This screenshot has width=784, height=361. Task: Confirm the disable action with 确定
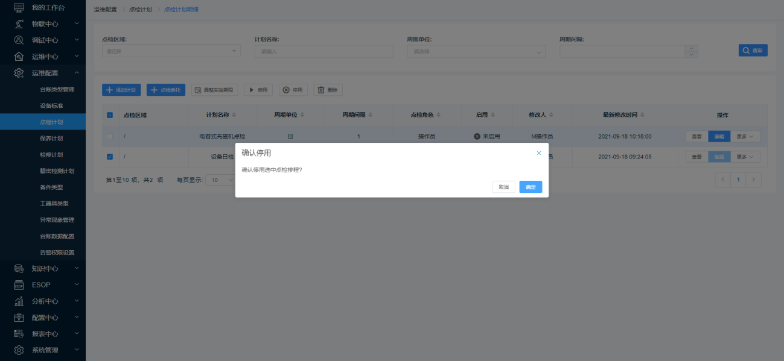coord(531,187)
